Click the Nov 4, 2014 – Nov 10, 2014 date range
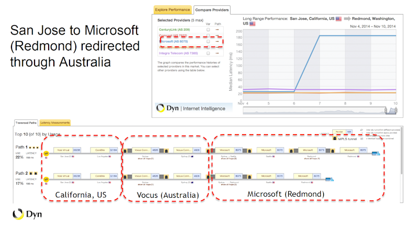 (x=372, y=26)
